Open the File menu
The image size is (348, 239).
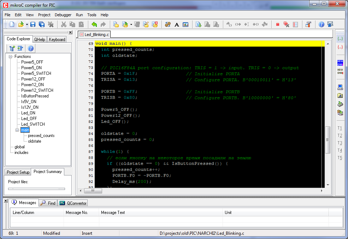[7, 15]
